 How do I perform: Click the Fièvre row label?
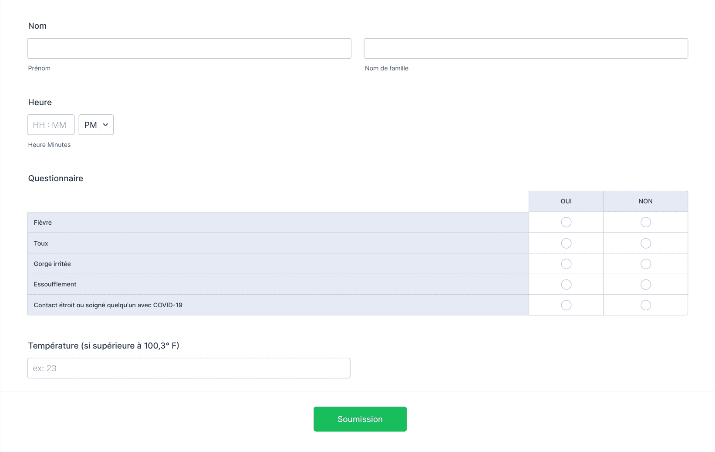43,223
